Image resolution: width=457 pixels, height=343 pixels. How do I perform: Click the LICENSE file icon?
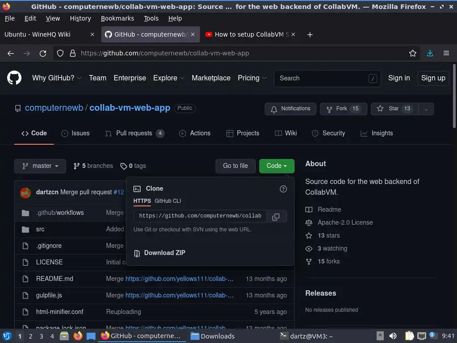click(25, 262)
